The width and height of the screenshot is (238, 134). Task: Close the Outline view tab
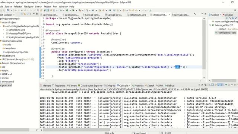(221, 15)
